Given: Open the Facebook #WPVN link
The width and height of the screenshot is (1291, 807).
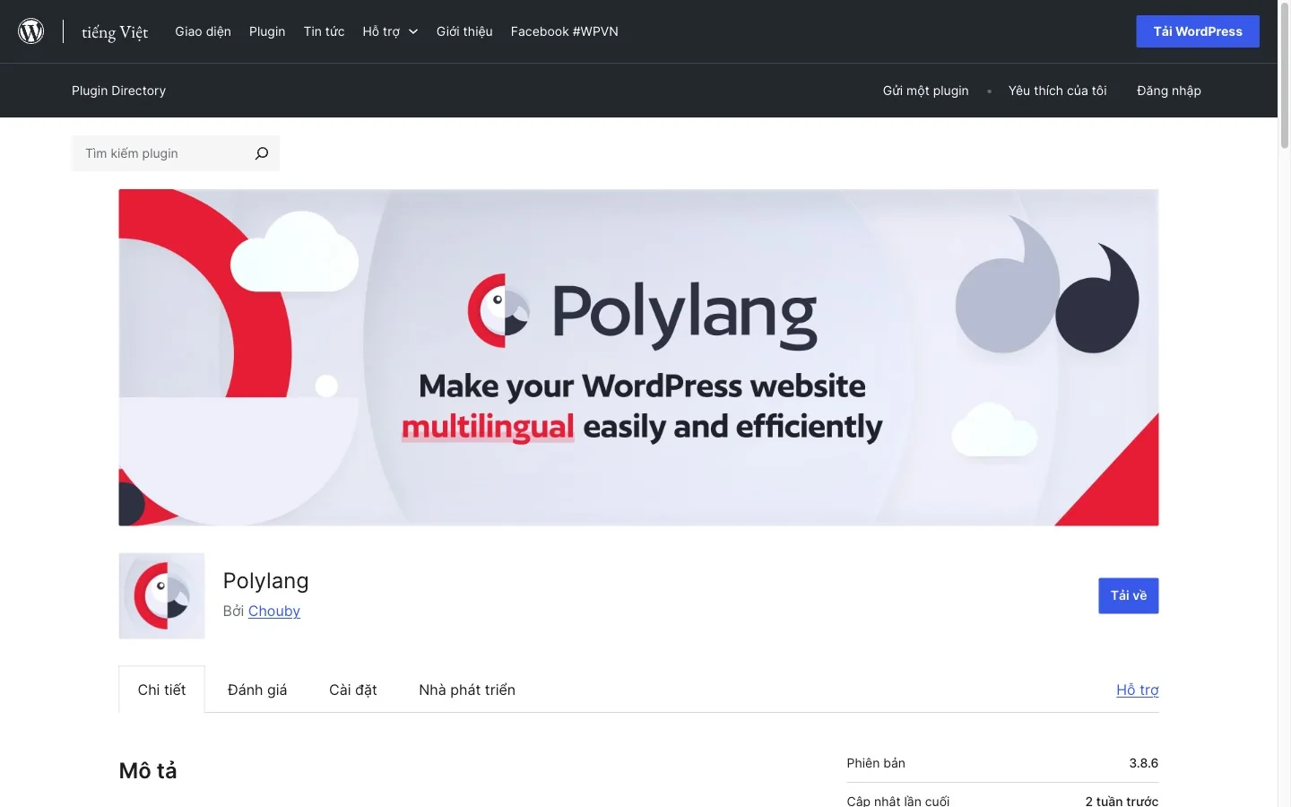Looking at the screenshot, I should coord(565,31).
